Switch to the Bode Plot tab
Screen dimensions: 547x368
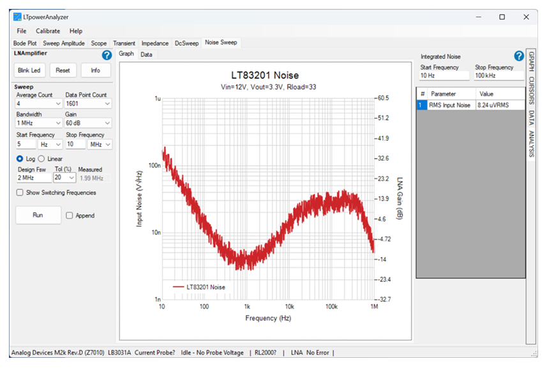point(25,43)
